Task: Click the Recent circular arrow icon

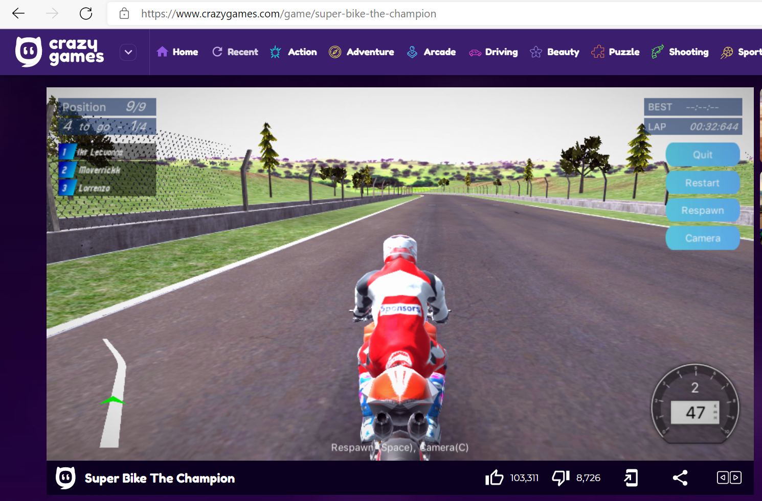Action: tap(217, 52)
